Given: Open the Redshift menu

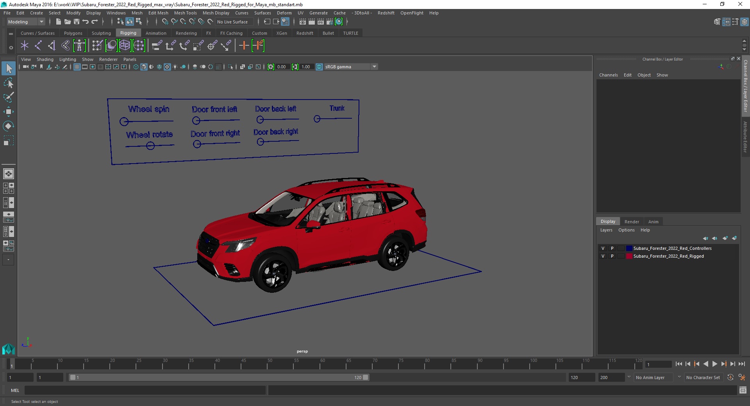Looking at the screenshot, I should click(386, 13).
